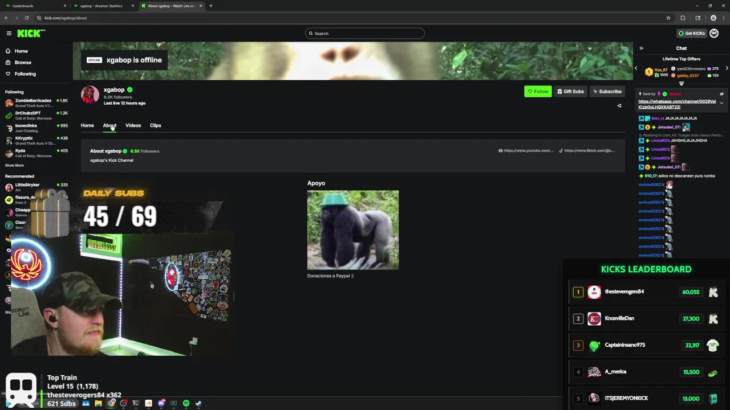This screenshot has height=410, width=730.
Task: Follow the xgabop channel
Action: pyautogui.click(x=538, y=92)
